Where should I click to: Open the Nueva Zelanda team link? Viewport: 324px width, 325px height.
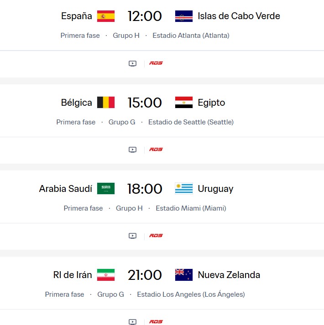click(229, 275)
